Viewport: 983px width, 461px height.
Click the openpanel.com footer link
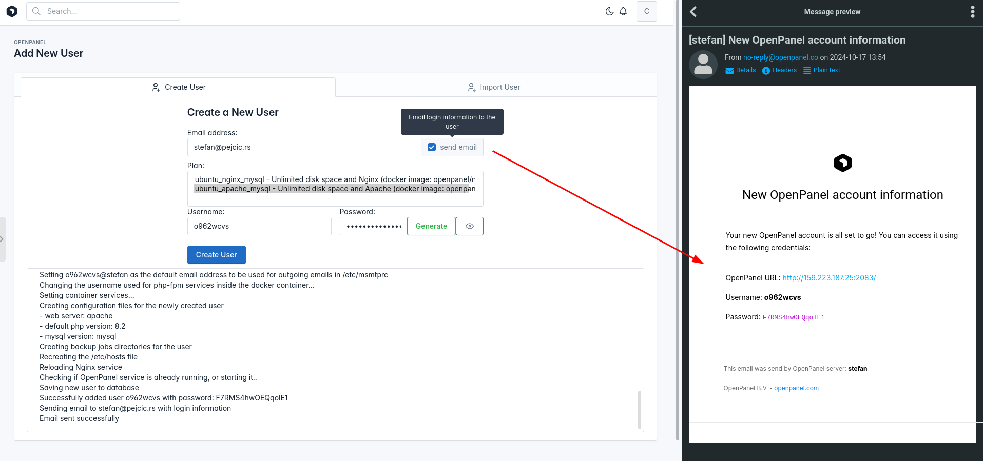tap(796, 388)
